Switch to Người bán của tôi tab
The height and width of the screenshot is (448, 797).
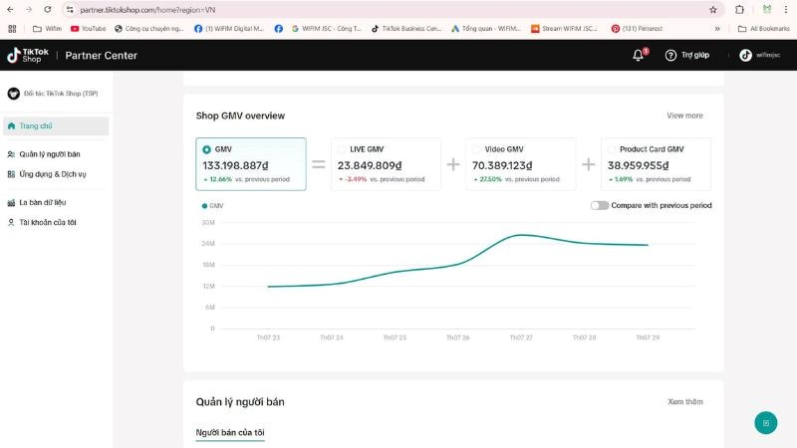pyautogui.click(x=230, y=432)
